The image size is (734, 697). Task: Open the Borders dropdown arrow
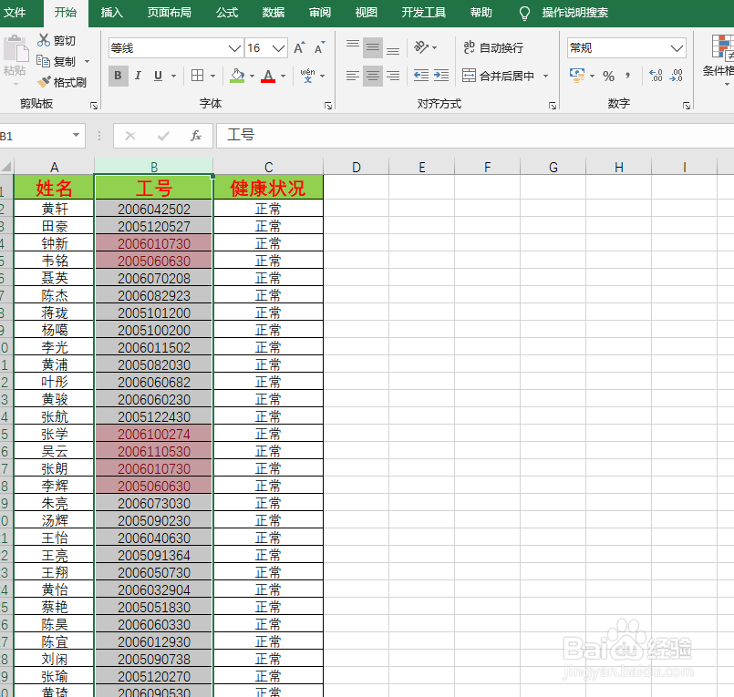[x=212, y=76]
